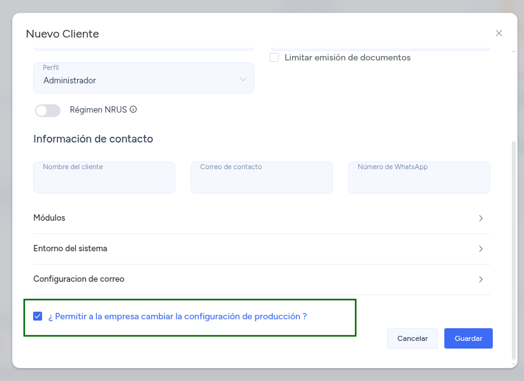Click the Permitir a la empresa question text
This screenshot has height=381, width=524.
pyautogui.click(x=177, y=316)
